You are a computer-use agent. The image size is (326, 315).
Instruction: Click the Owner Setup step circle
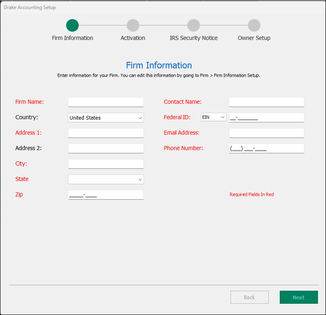pyautogui.click(x=254, y=25)
